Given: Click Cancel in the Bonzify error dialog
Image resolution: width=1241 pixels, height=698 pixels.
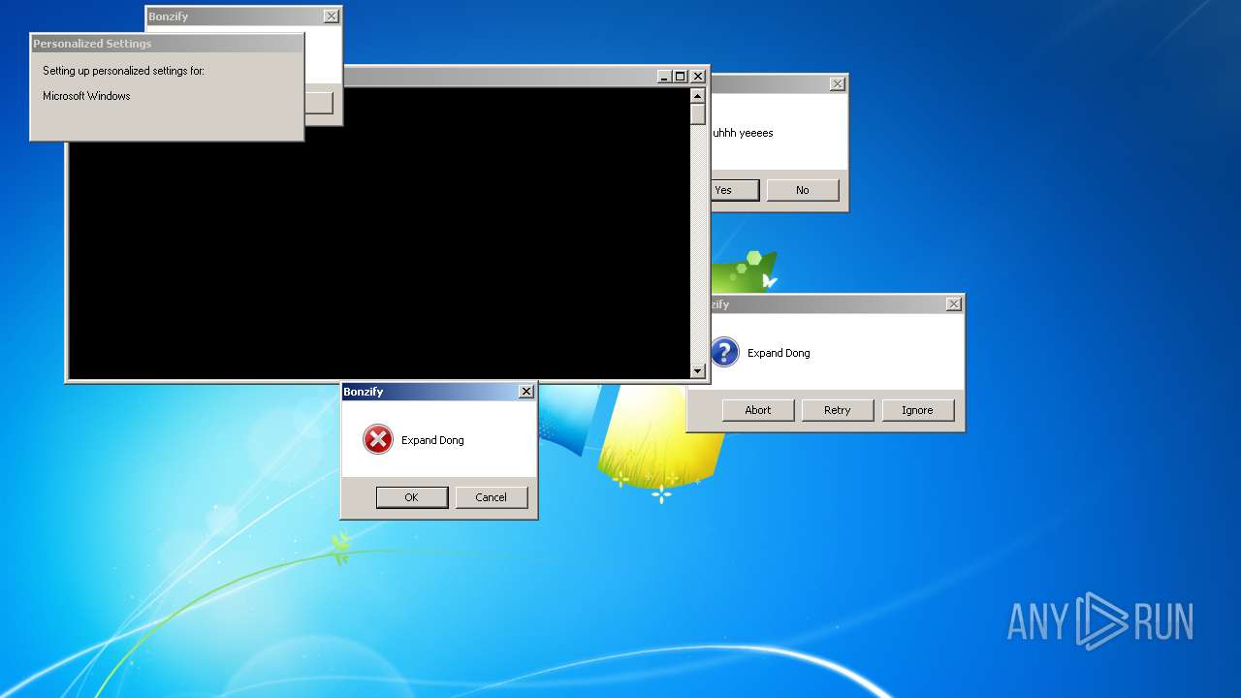Looking at the screenshot, I should click(492, 497).
